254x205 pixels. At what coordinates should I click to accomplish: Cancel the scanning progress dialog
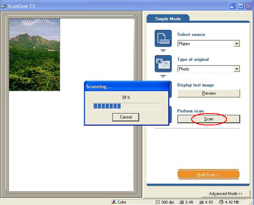pos(126,117)
